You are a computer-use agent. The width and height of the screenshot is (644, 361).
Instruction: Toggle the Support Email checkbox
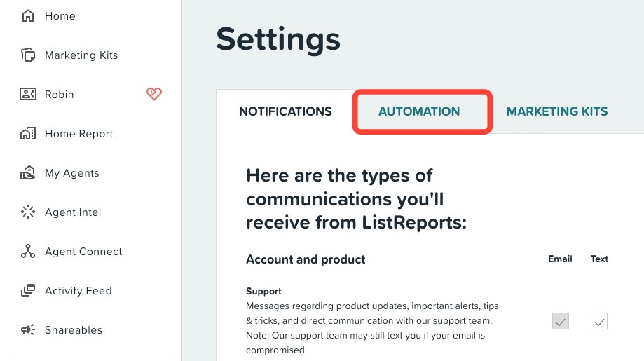[560, 321]
